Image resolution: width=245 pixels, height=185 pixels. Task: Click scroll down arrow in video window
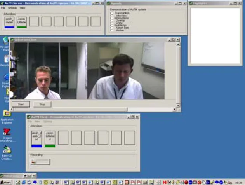pyautogui.click(x=178, y=105)
